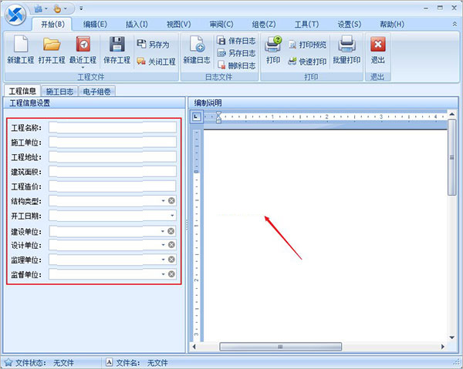Click the ruler indent marker slider
The image size is (463, 369).
(x=218, y=117)
